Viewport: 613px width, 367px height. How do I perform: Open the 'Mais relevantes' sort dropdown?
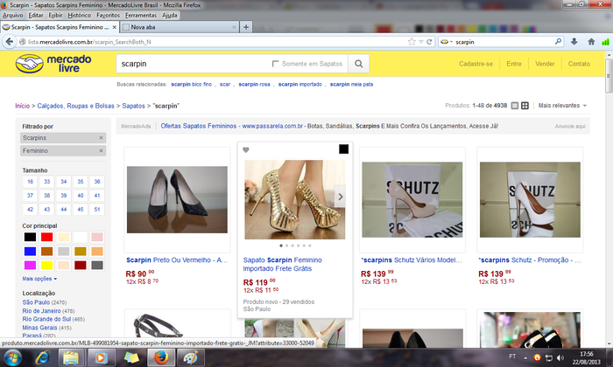tap(562, 106)
